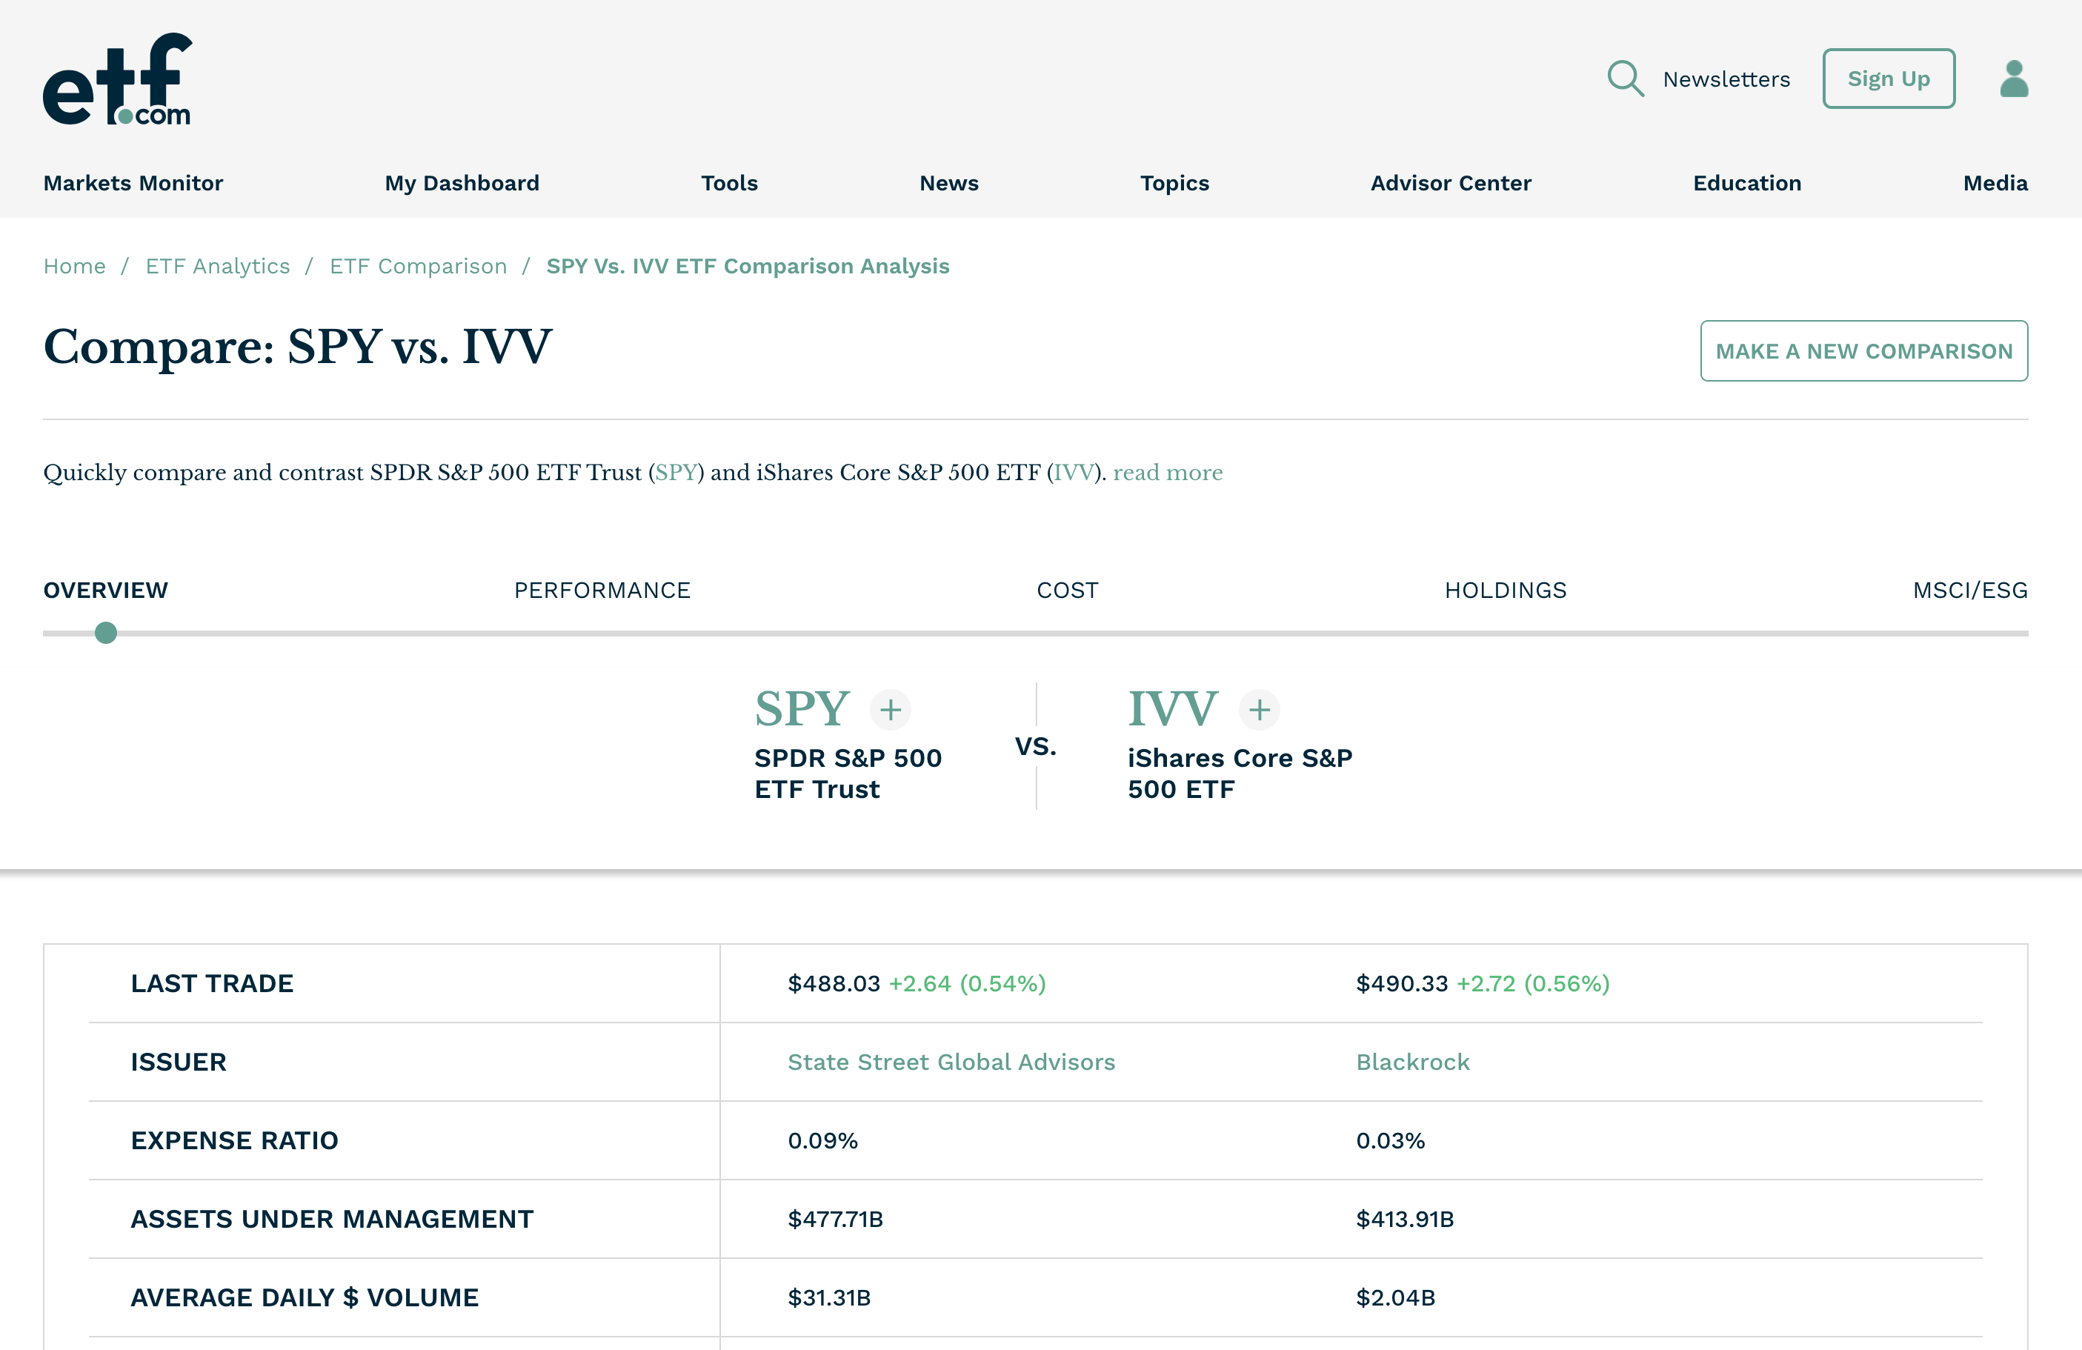
Task: Go to Home breadcrumb
Action: pos(74,266)
